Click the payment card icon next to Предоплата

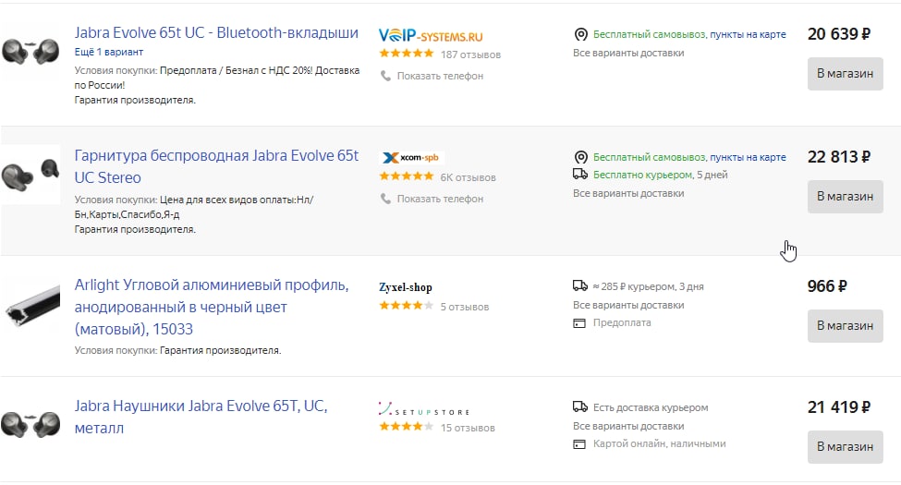pos(579,323)
